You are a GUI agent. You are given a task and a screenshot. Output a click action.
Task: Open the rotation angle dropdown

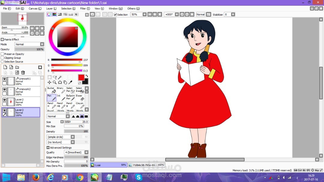177,14
